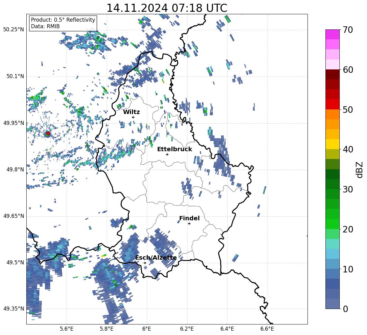Click the 0 dBZ colorbar label
This screenshot has width=367, height=335.
click(345, 309)
